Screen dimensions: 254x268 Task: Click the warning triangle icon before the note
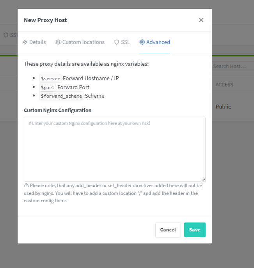coord(27,185)
